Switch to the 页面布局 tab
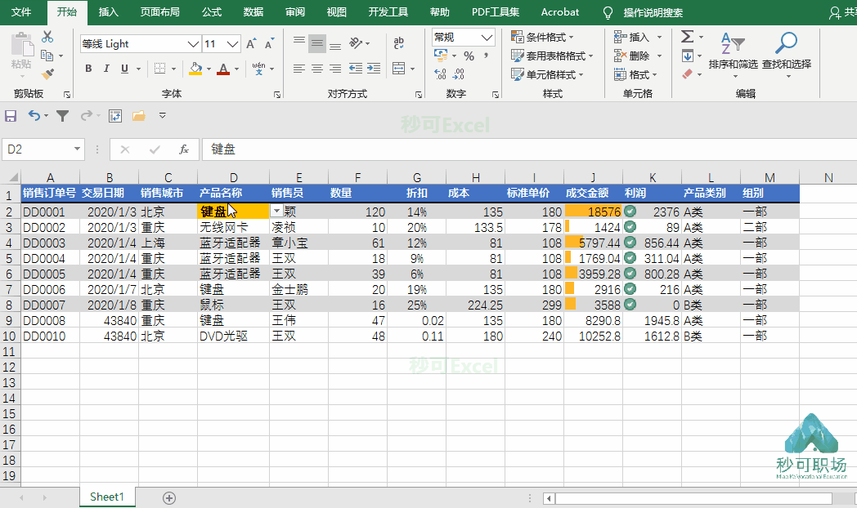Screen dimensions: 857x508 pyautogui.click(x=159, y=12)
